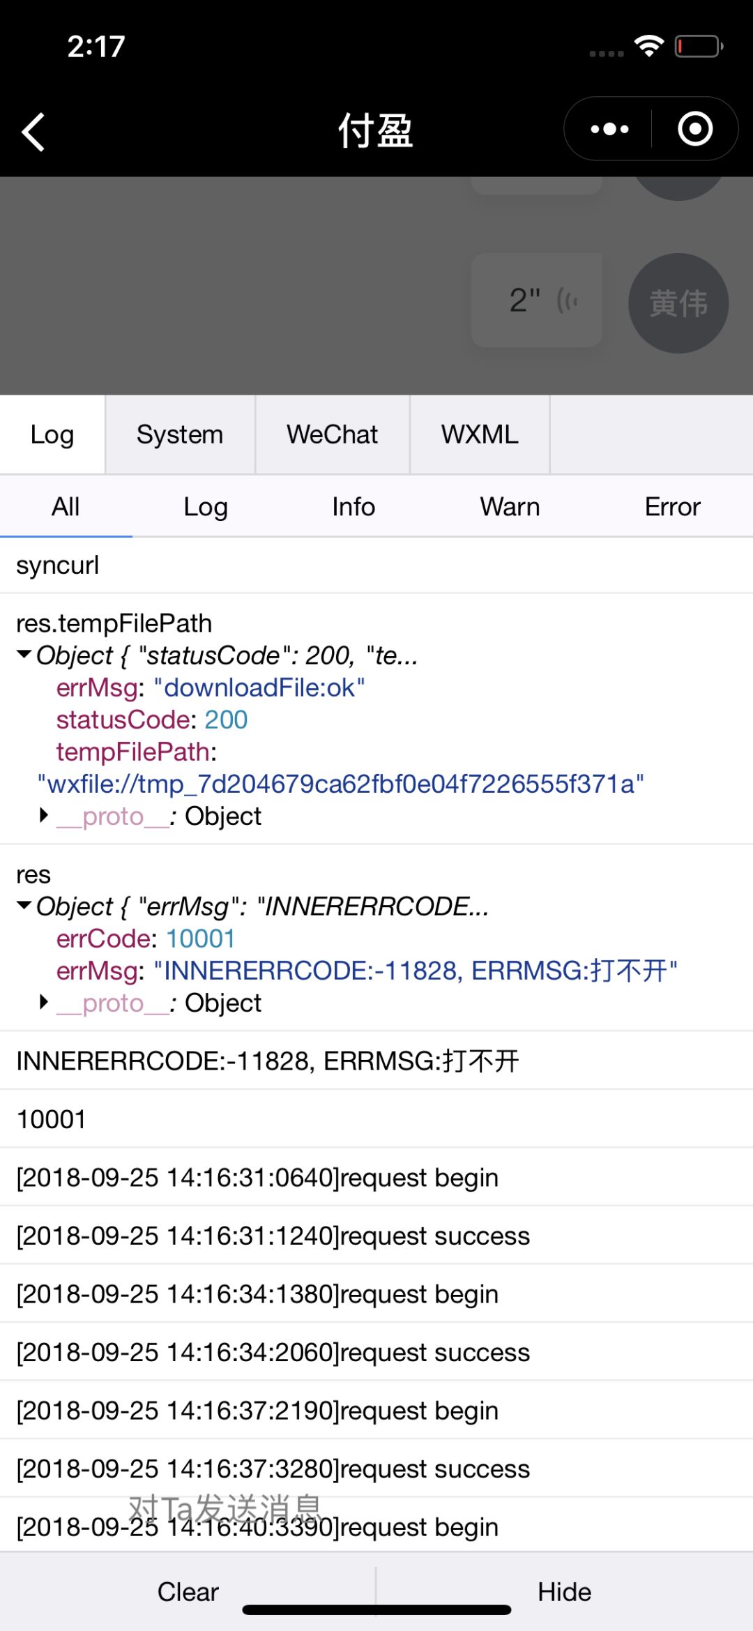Tap the battery status icon

699,47
